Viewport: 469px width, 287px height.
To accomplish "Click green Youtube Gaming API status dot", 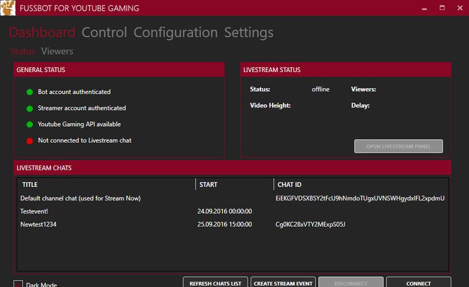I will pyautogui.click(x=29, y=124).
